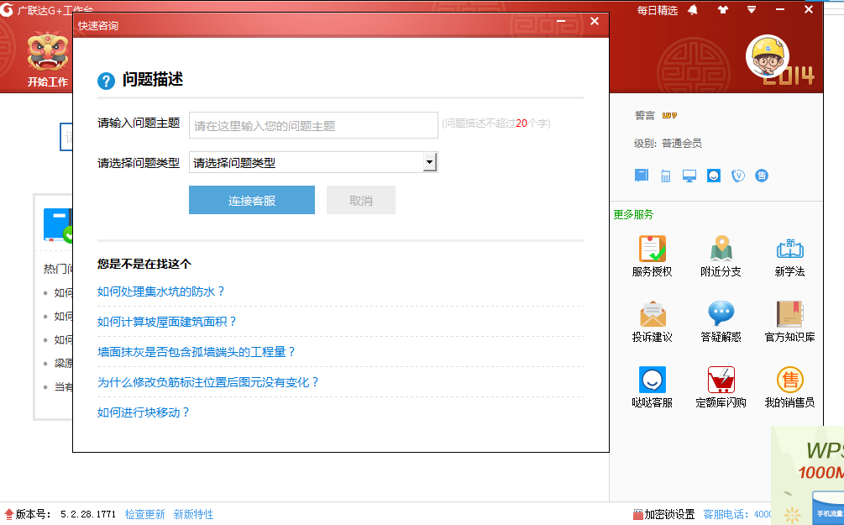Click the 取消 cancel button
This screenshot has width=844, height=525.
(360, 200)
